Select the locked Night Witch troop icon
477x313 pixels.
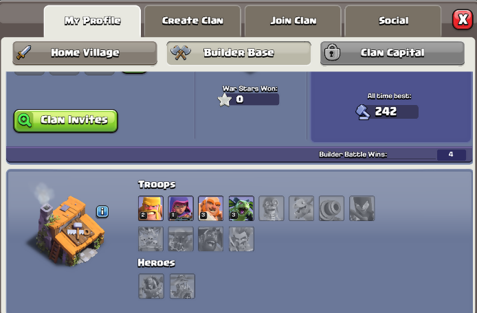pyautogui.click(x=362, y=208)
